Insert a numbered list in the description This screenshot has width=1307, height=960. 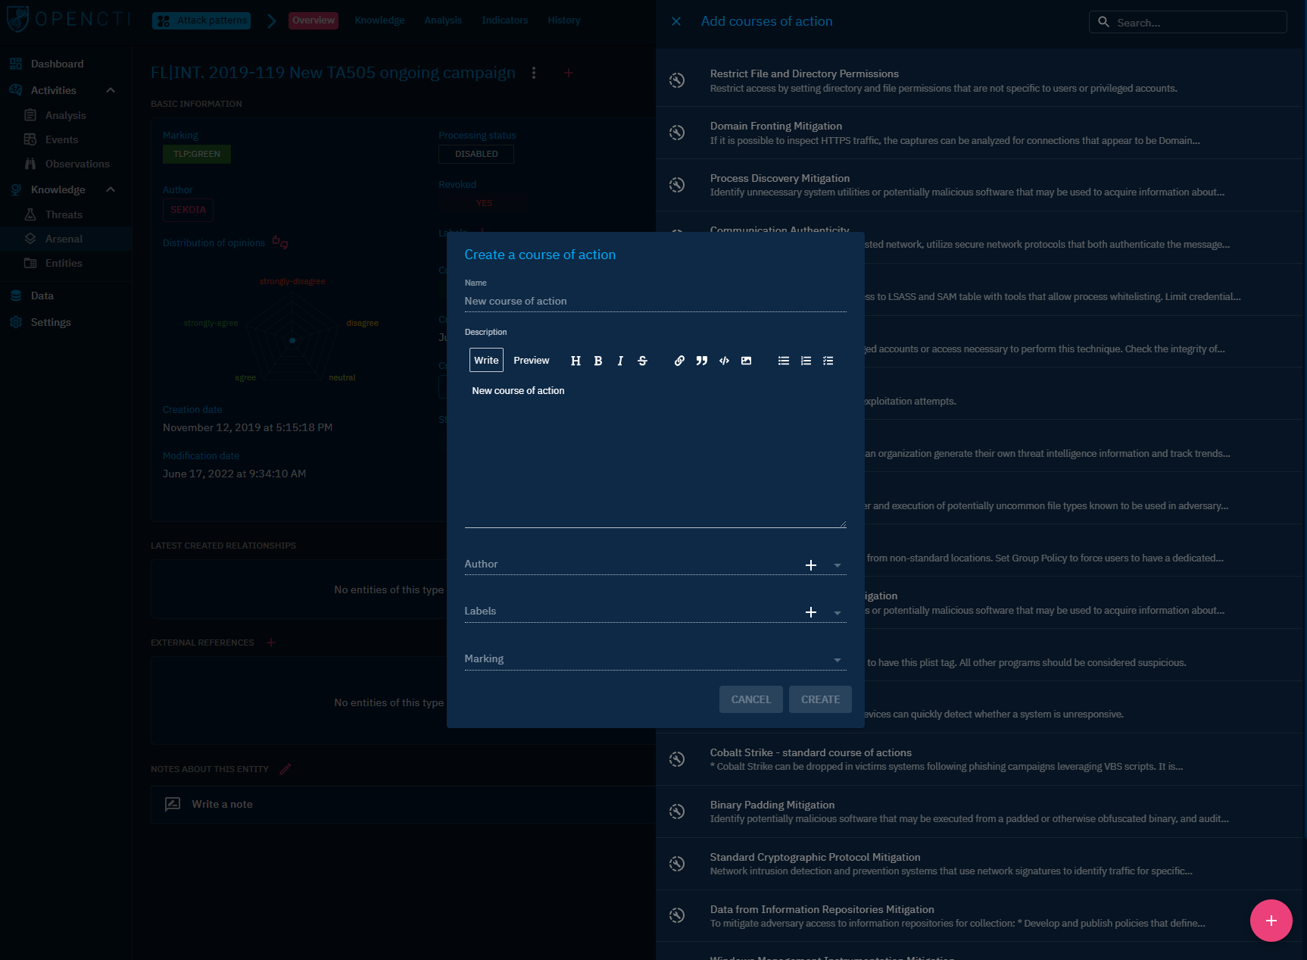[806, 361]
